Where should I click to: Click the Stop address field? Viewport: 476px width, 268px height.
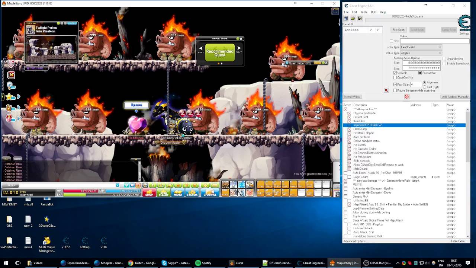coord(422,68)
